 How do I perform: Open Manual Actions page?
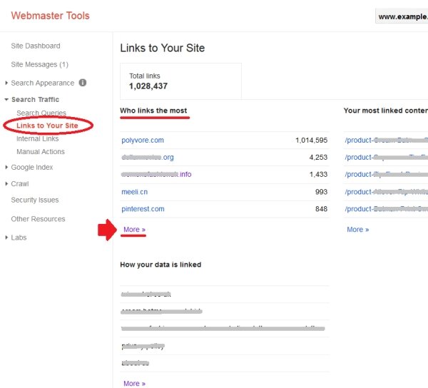click(41, 152)
